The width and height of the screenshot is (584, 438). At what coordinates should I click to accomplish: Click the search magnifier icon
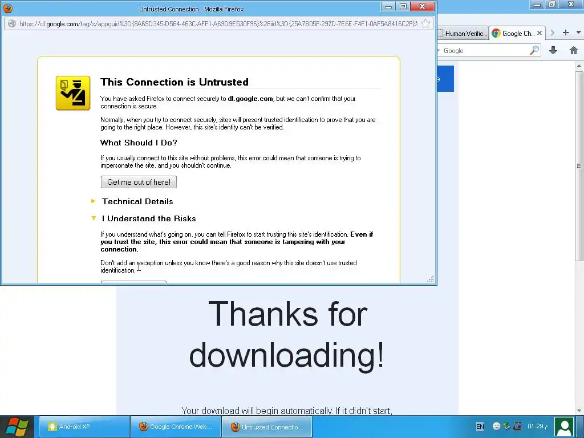534,50
